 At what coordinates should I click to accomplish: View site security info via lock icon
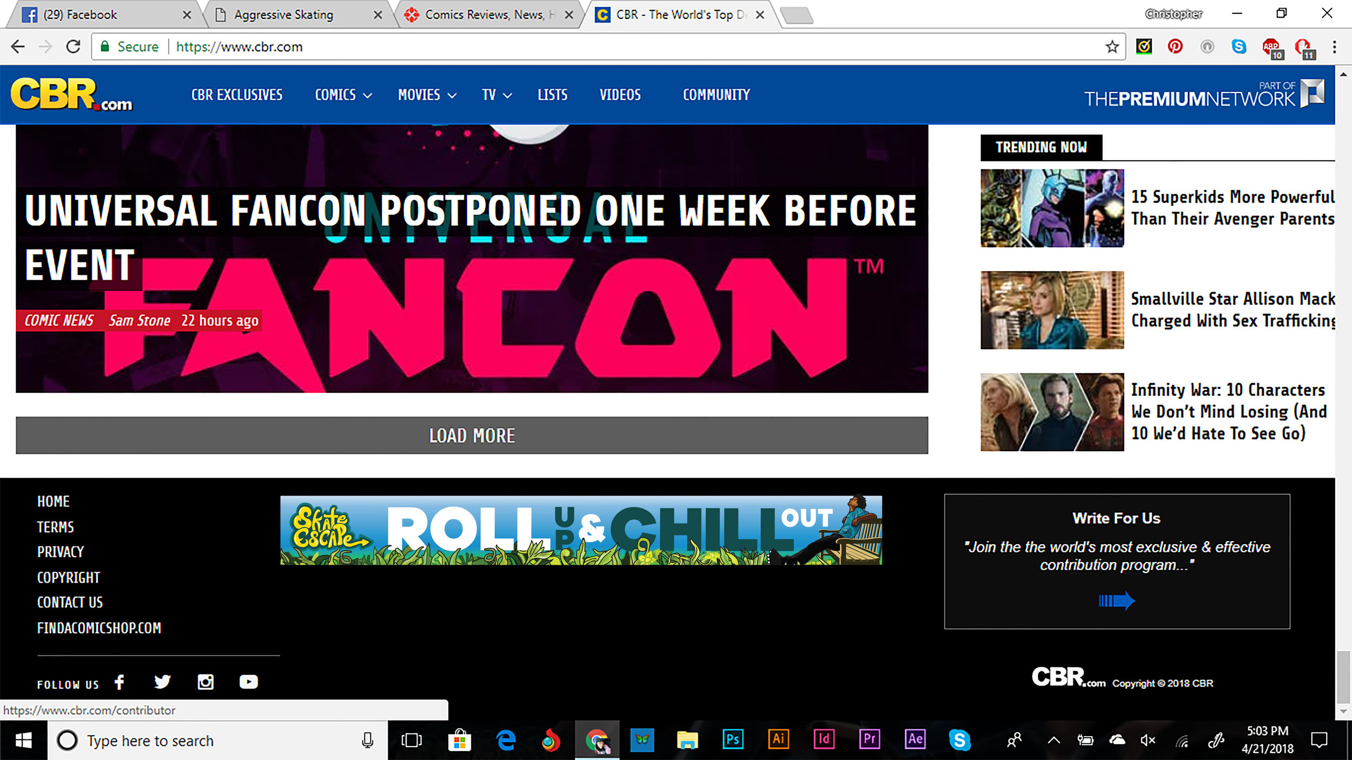coord(105,47)
